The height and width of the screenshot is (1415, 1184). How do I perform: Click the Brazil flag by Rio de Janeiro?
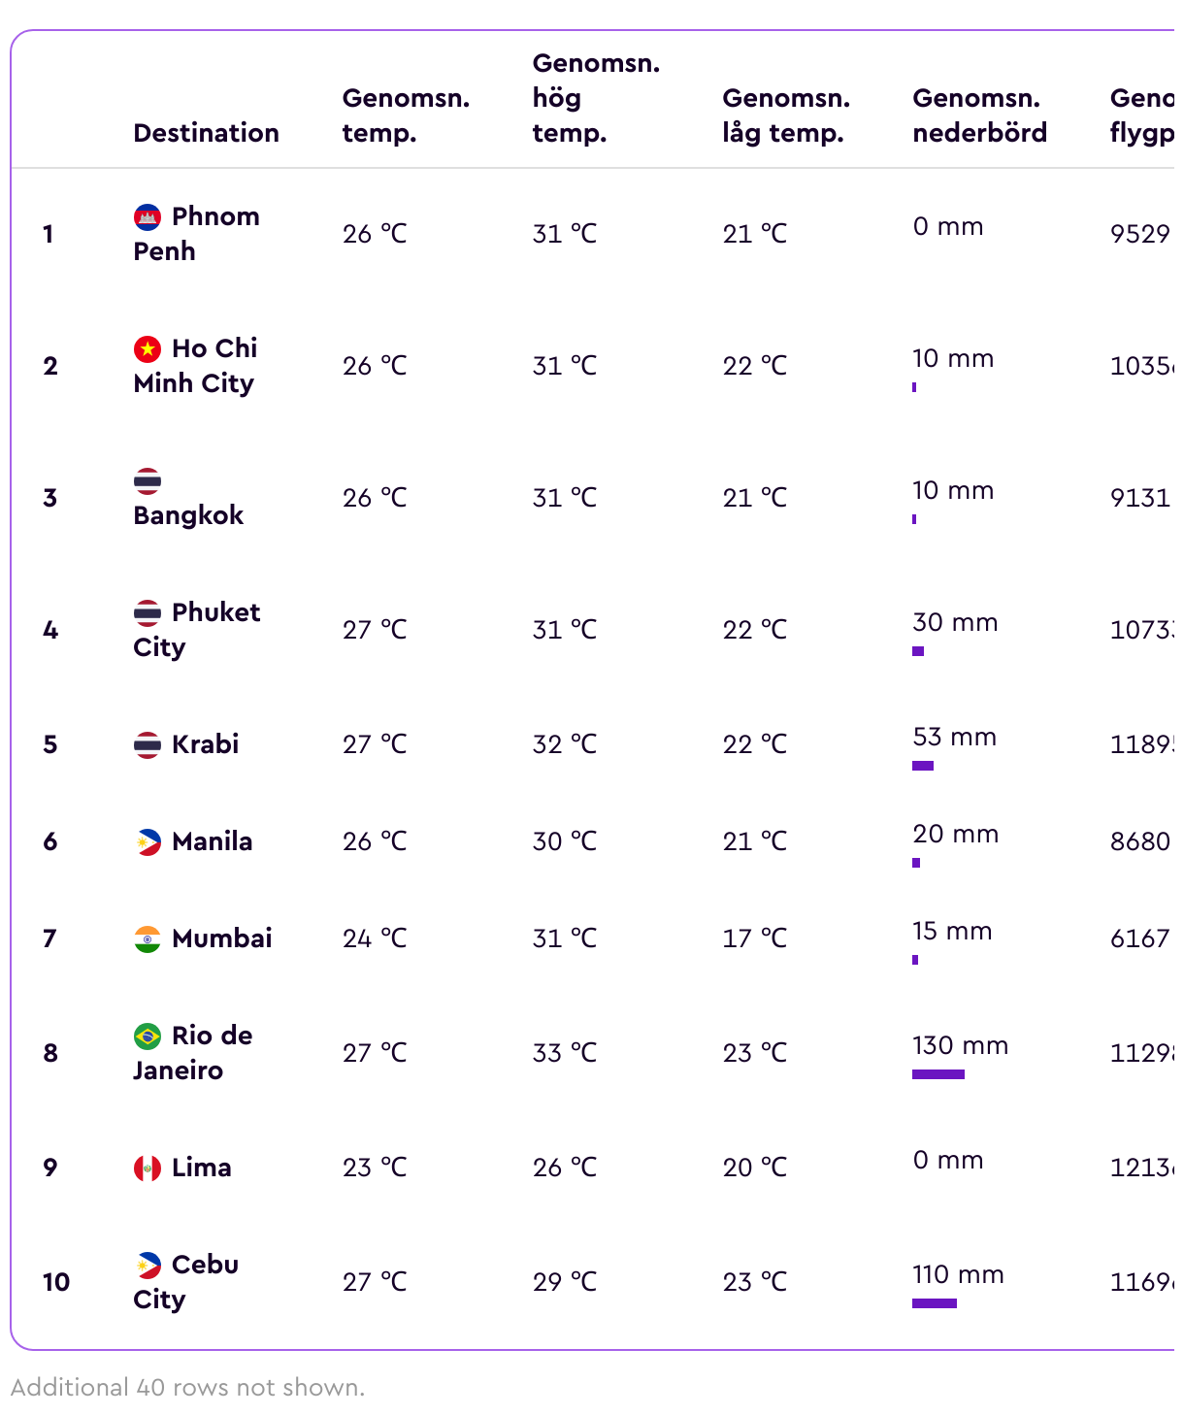coord(148,1036)
